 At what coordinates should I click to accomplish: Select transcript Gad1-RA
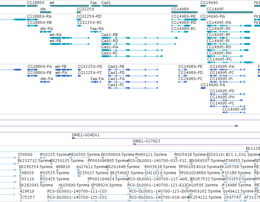pyautogui.click(x=132, y=50)
